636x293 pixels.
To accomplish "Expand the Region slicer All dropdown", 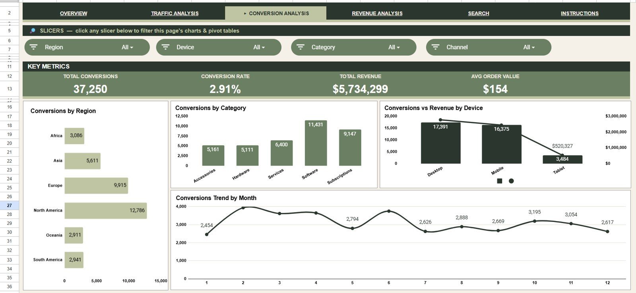I will click(x=127, y=47).
